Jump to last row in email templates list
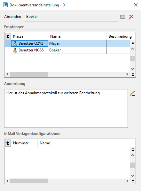Screen dimensions: 141x191 pyautogui.click(x=133, y=181)
